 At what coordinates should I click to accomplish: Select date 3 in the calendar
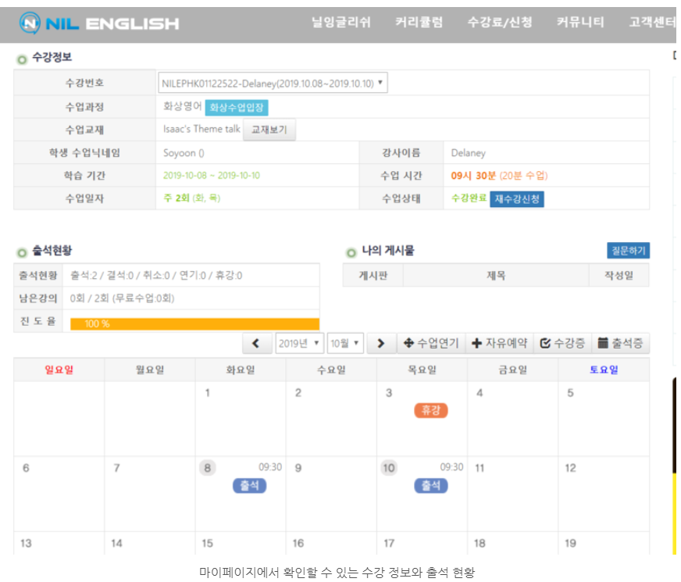(389, 393)
